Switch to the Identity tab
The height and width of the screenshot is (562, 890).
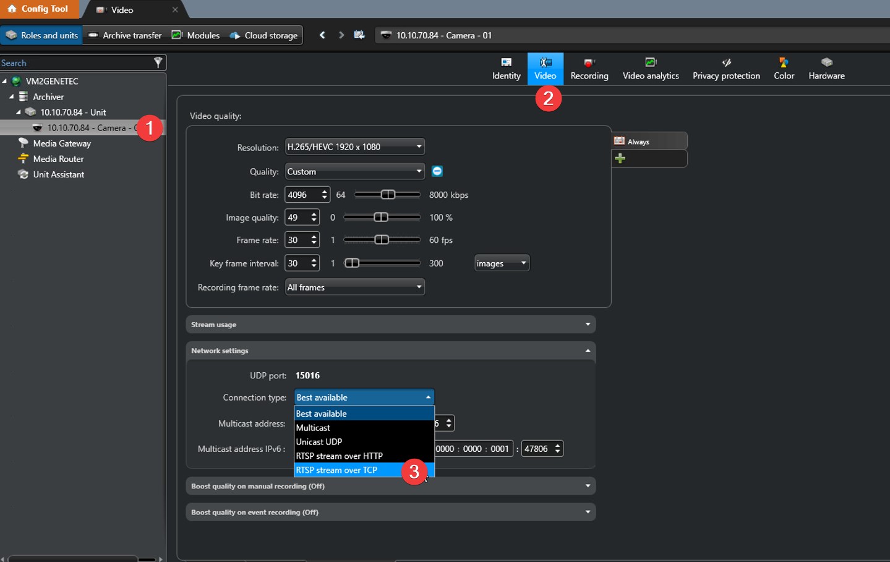[x=506, y=69]
